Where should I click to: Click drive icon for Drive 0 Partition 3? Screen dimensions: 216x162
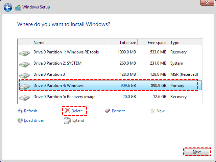coord(24,75)
